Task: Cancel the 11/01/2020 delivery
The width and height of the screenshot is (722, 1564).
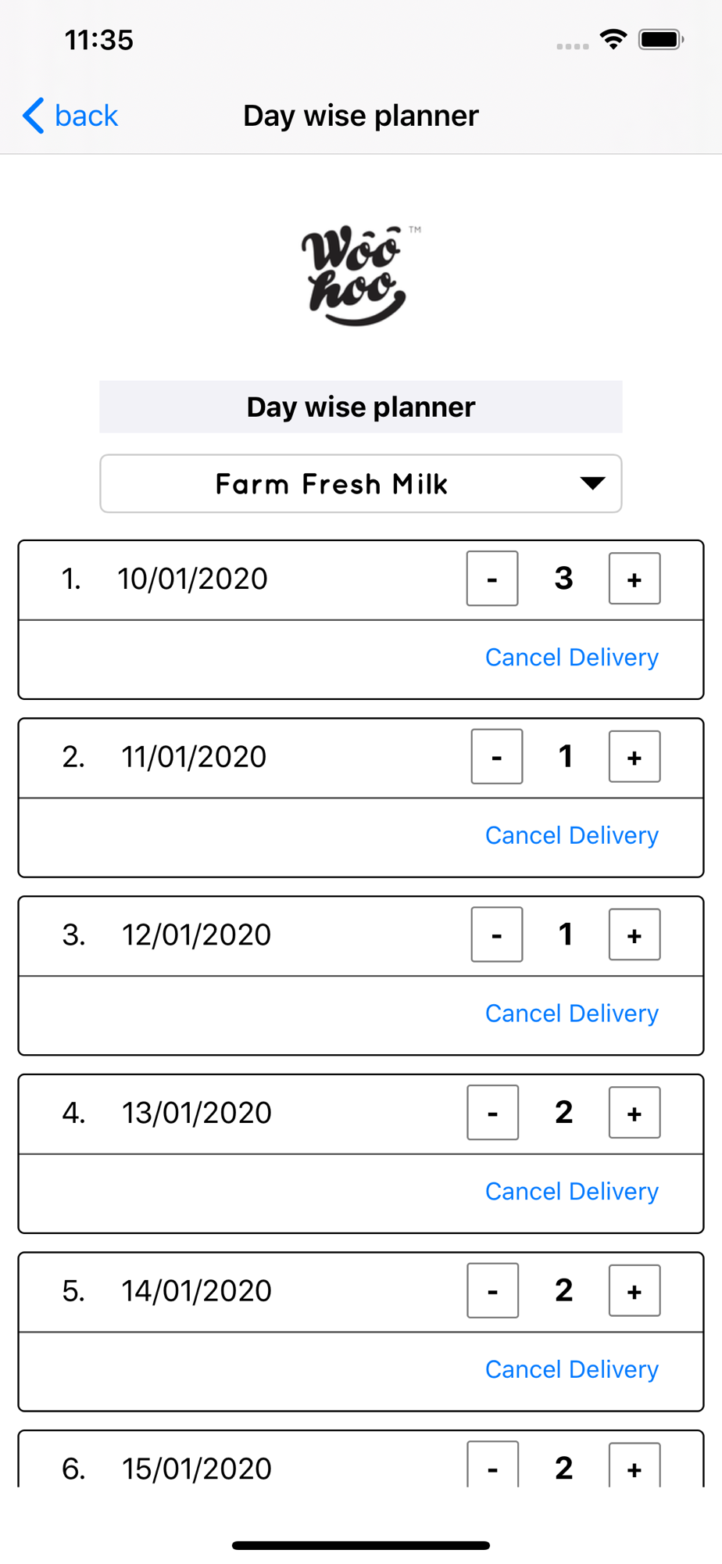Action: tap(571, 836)
